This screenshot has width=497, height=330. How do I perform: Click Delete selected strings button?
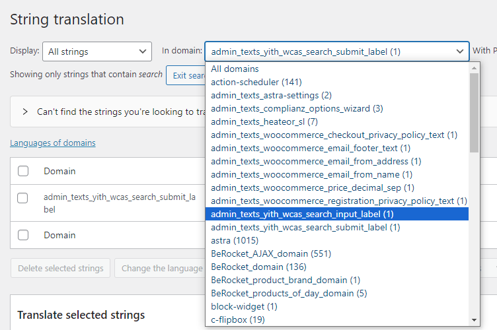(x=61, y=269)
